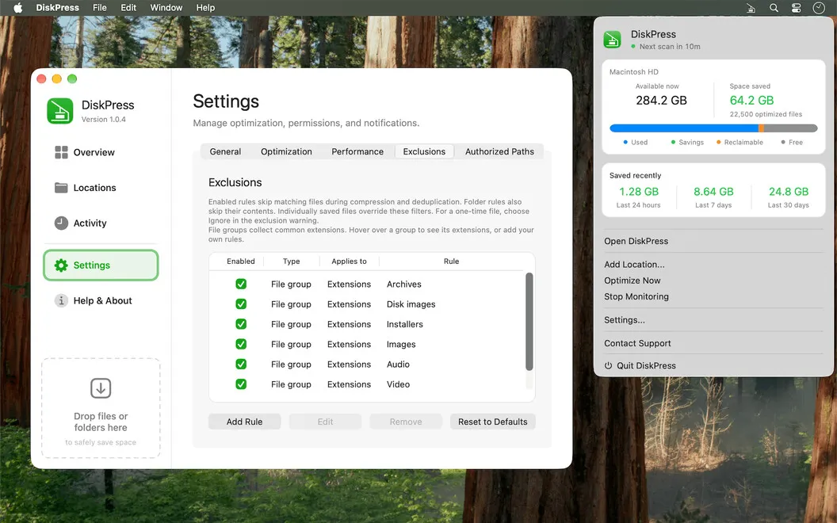Disable the Audio exclusion rule

[x=241, y=364]
